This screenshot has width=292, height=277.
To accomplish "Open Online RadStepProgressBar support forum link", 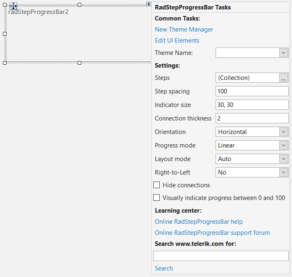I will pos(212,233).
